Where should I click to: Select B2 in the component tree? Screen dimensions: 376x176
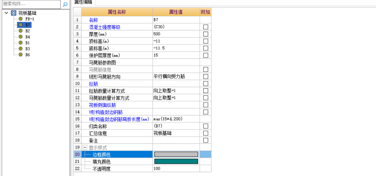click(x=27, y=31)
